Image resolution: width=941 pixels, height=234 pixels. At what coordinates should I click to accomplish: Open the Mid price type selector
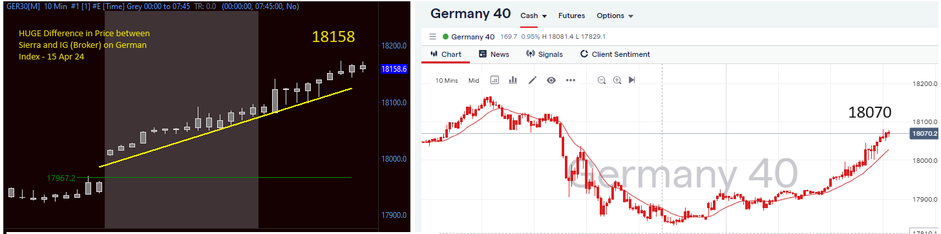click(x=474, y=81)
